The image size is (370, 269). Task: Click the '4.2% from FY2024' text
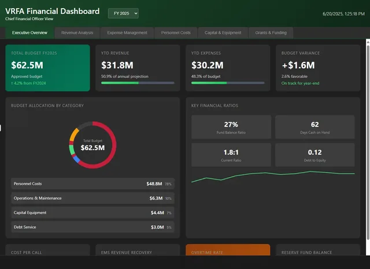click(29, 83)
